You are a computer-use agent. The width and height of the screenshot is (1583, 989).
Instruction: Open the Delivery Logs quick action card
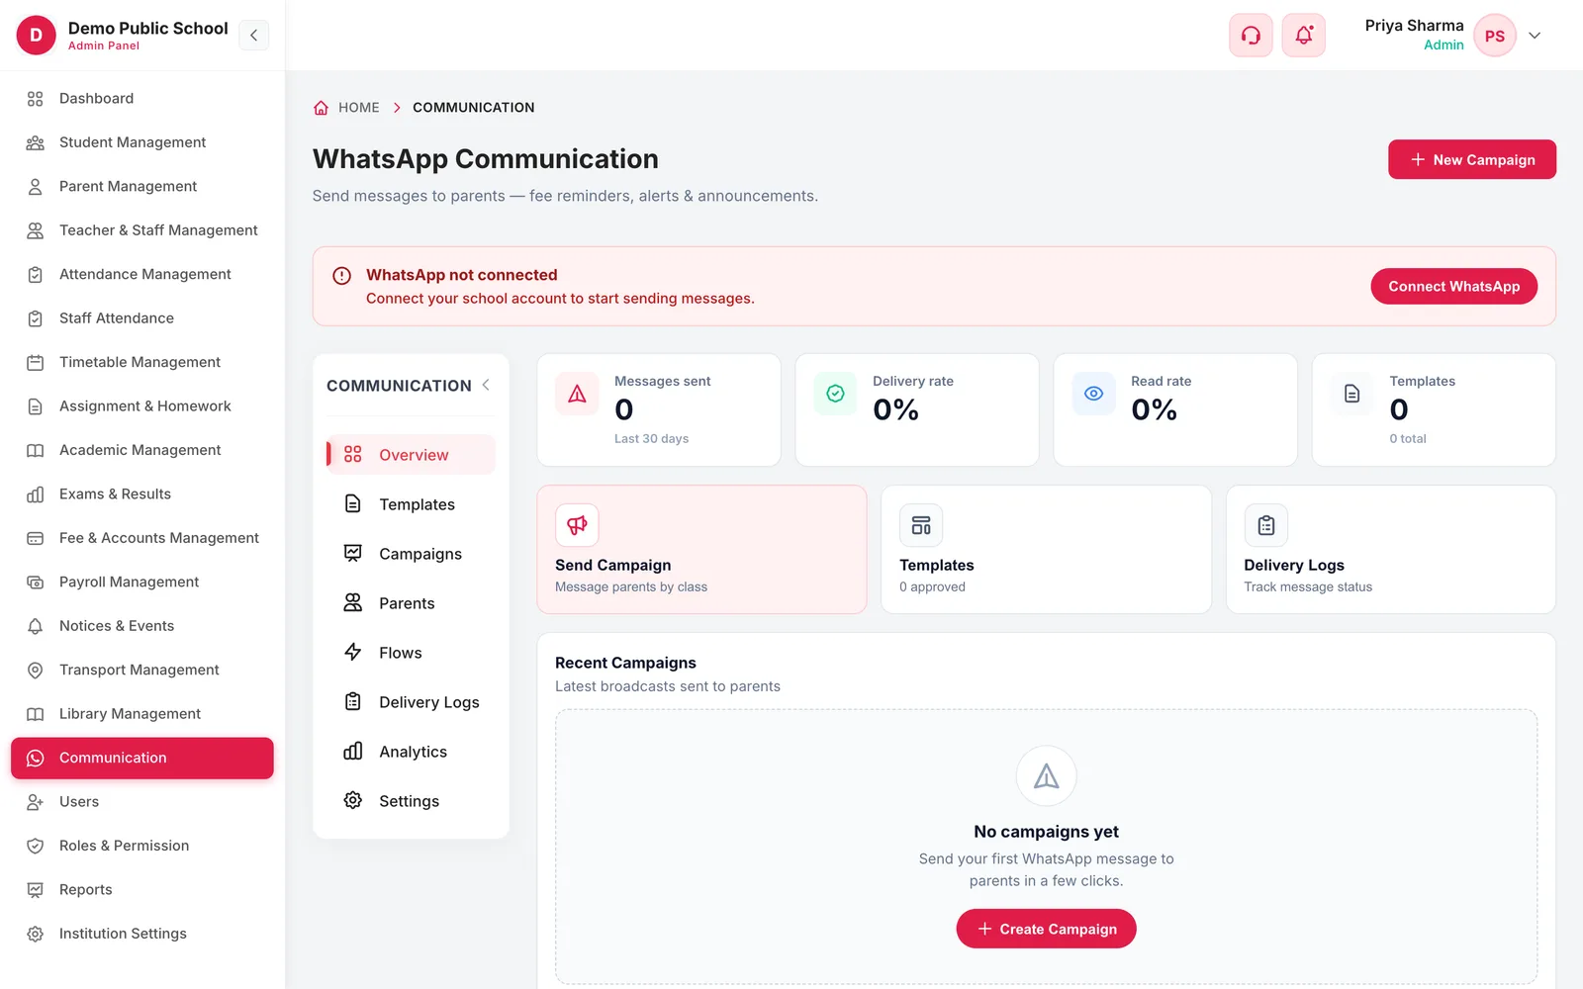1390,549
